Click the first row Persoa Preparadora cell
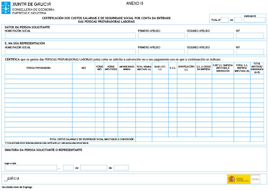Screen dimensions: 268x191 [x=38, y=77]
